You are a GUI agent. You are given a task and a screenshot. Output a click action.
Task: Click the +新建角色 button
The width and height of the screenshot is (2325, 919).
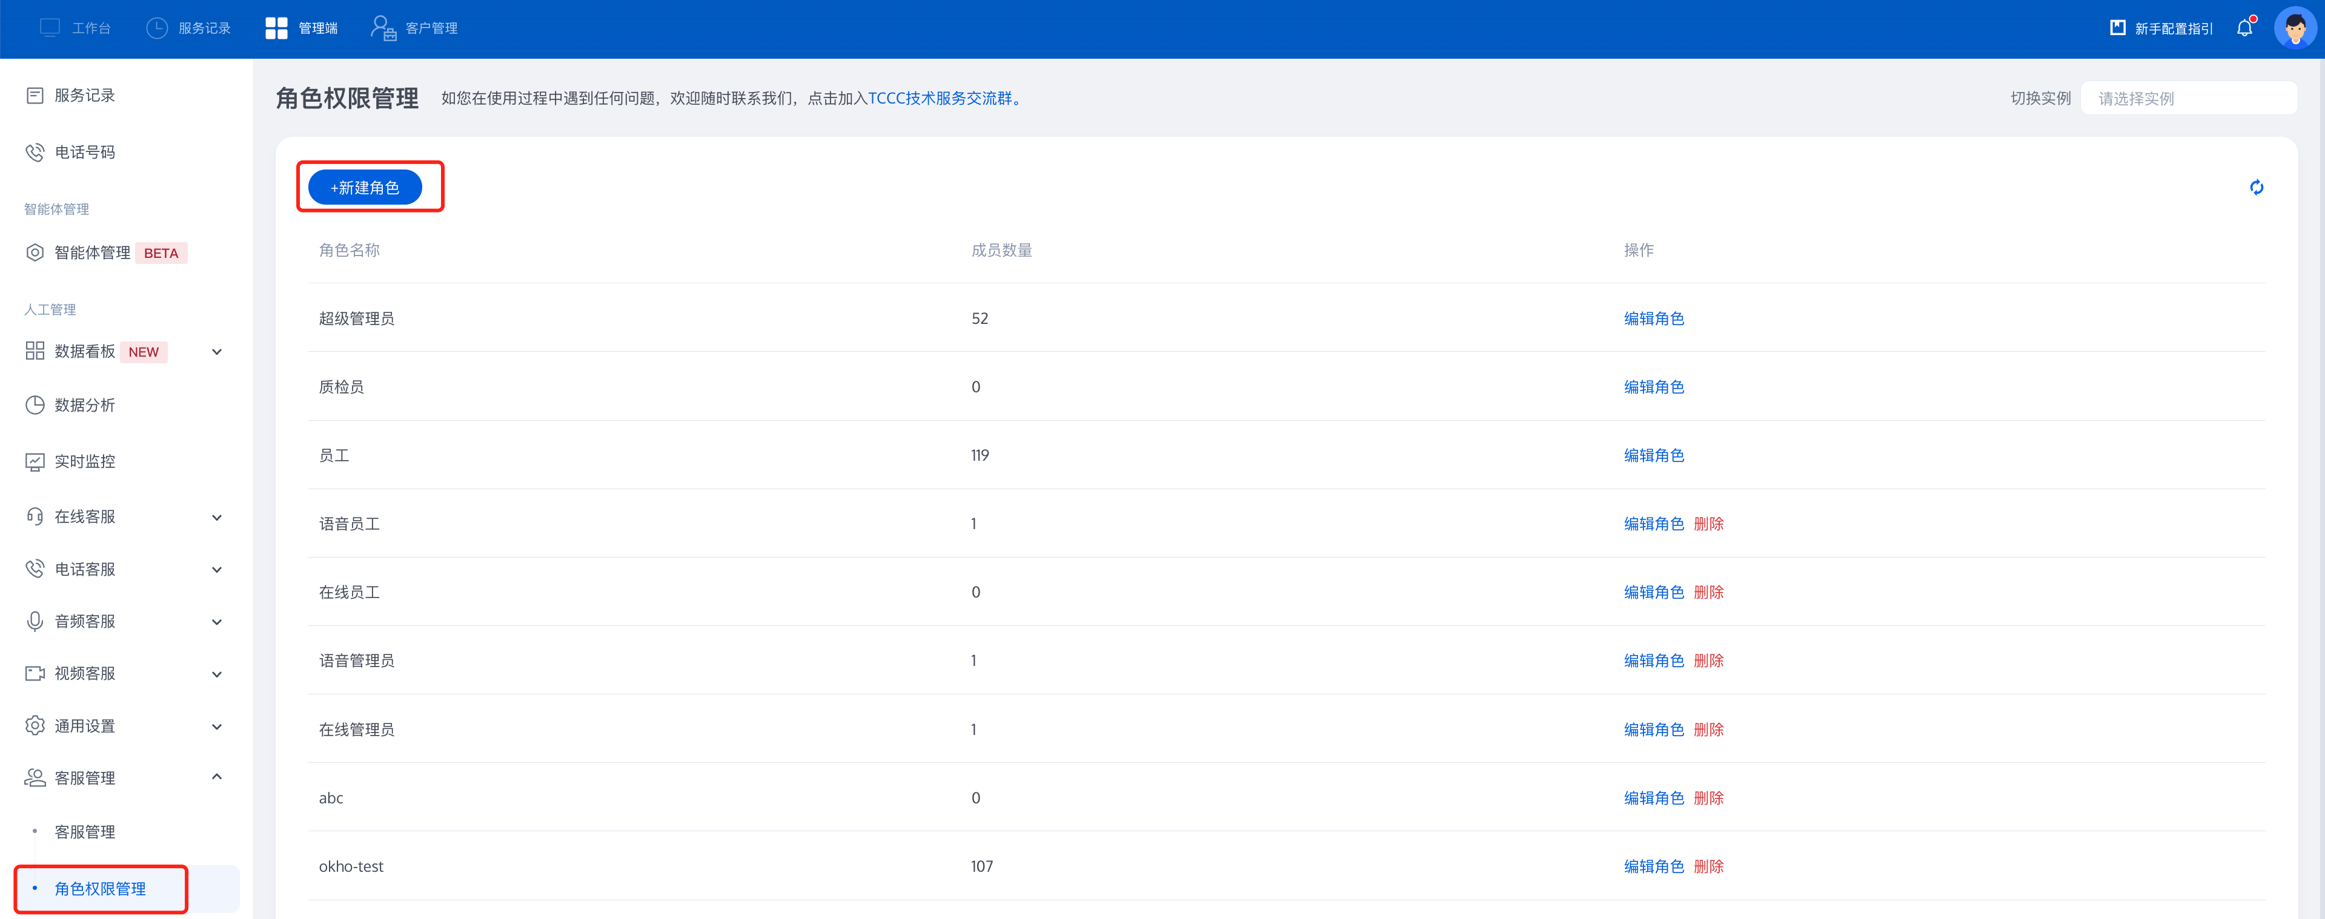[365, 188]
